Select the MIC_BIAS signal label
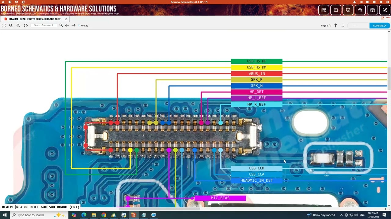 [x=220, y=198]
